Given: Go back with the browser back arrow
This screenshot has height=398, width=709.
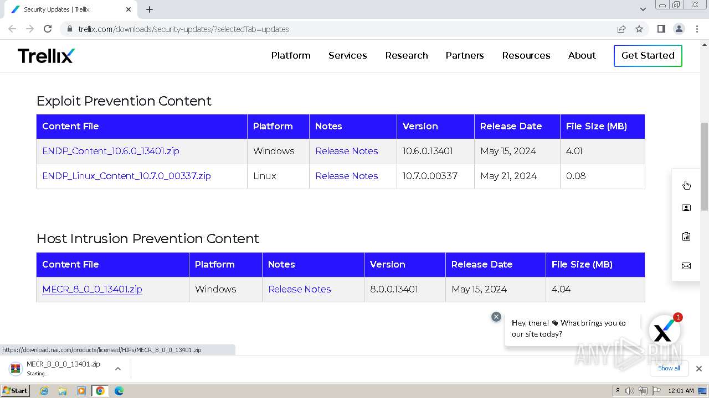Looking at the screenshot, I should pos(12,29).
